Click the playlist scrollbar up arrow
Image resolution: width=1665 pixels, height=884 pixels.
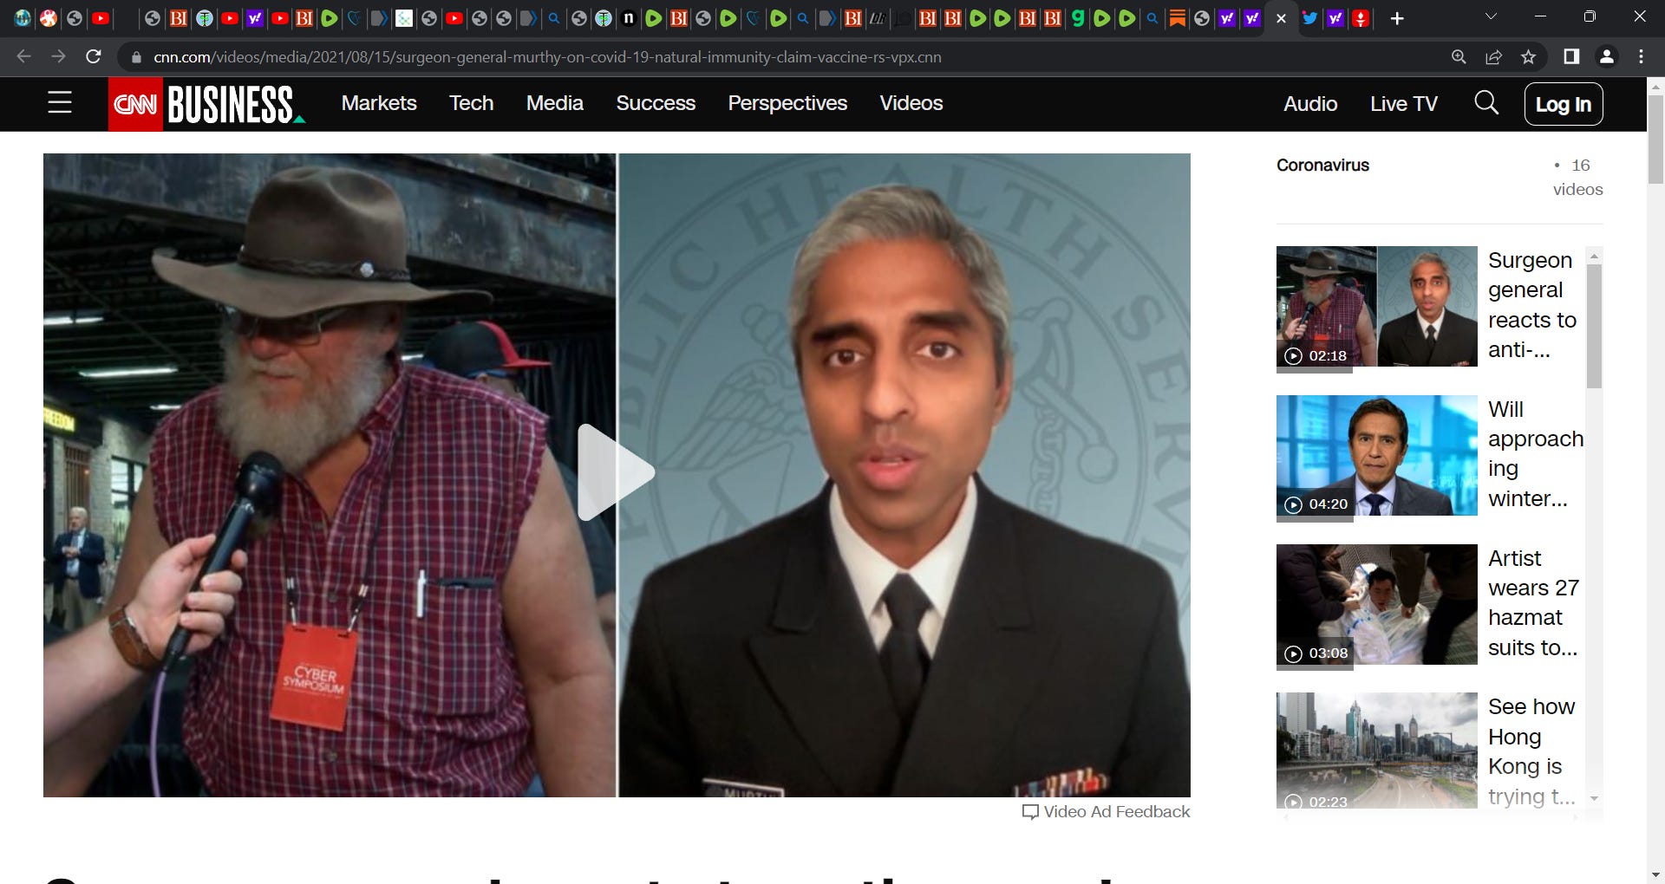pyautogui.click(x=1594, y=257)
